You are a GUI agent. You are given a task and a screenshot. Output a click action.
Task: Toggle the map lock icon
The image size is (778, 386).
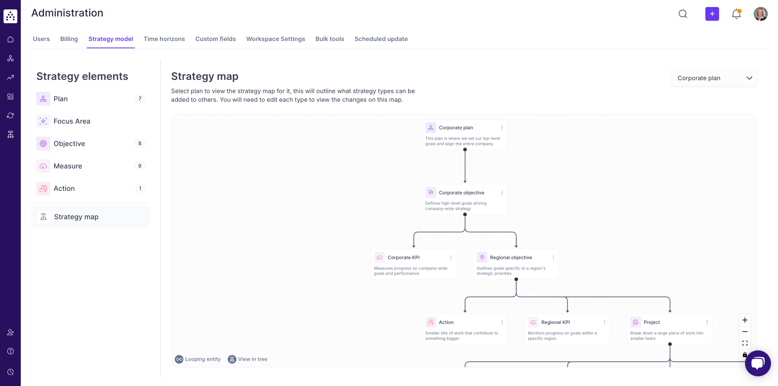(745, 354)
